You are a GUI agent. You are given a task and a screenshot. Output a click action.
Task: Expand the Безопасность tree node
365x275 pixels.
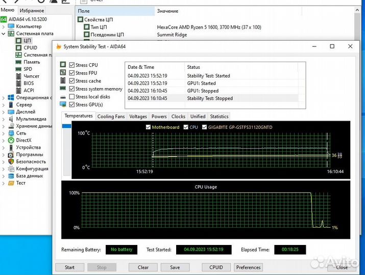pos(3,162)
